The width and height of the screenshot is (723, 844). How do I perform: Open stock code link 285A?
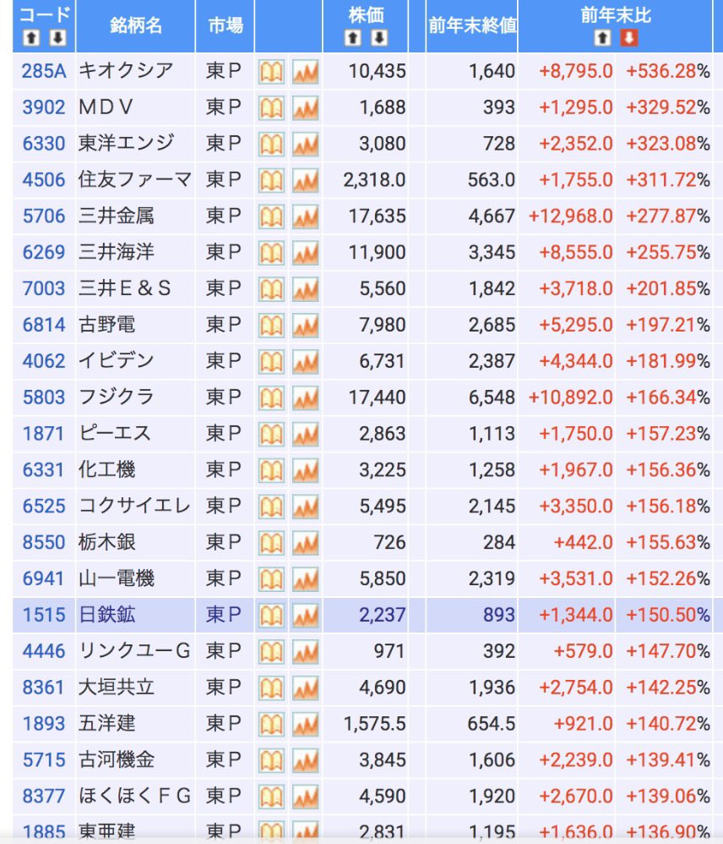point(44,72)
